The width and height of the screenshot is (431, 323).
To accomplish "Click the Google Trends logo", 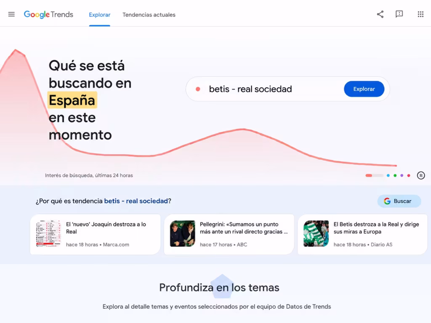I will (x=48, y=15).
